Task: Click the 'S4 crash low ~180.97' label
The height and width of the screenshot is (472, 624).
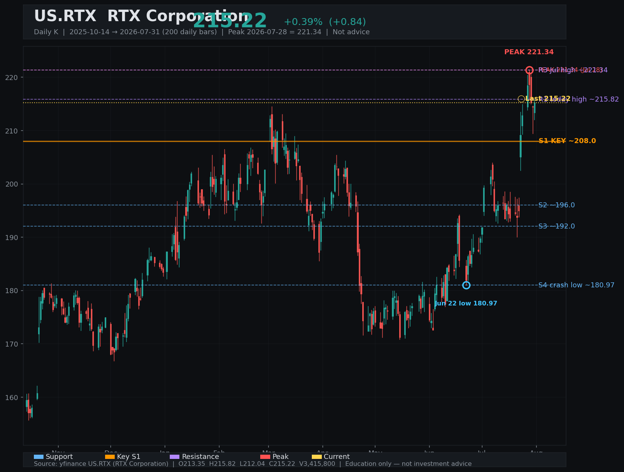Action: pos(576,285)
